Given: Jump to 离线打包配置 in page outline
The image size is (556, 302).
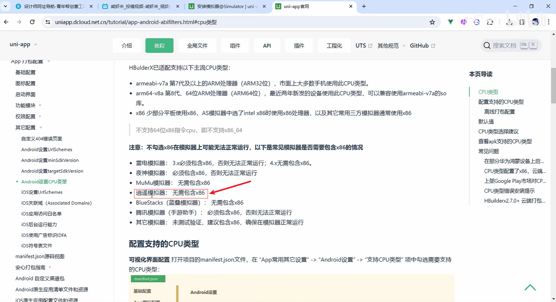Looking at the screenshot, I should click(499, 112).
